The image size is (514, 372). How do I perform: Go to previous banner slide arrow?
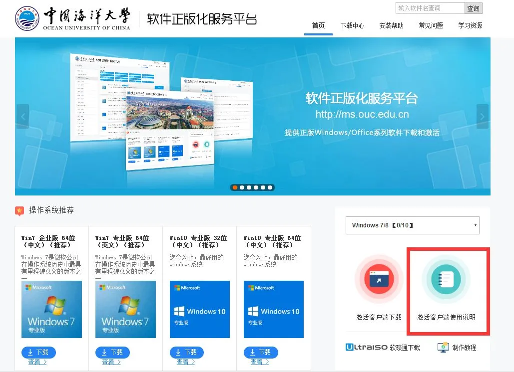point(22,117)
